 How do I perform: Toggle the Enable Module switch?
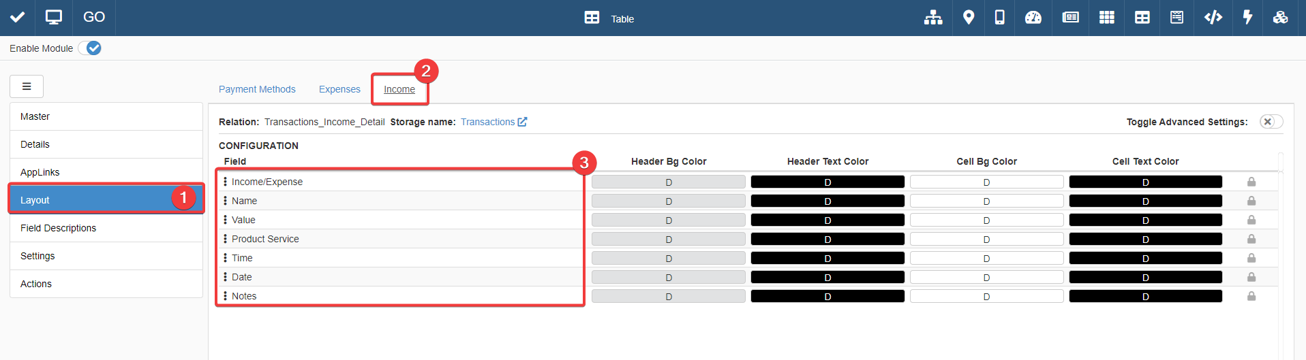pos(90,48)
